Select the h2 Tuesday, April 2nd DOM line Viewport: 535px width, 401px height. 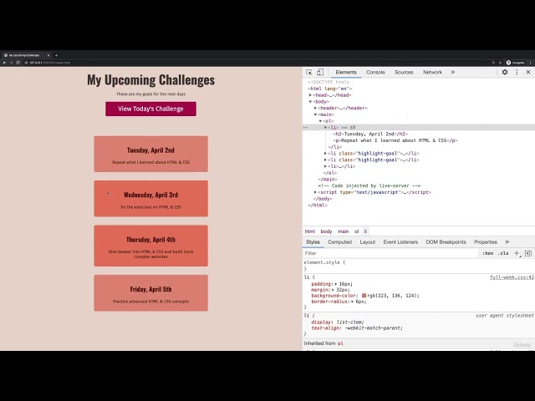pos(370,134)
